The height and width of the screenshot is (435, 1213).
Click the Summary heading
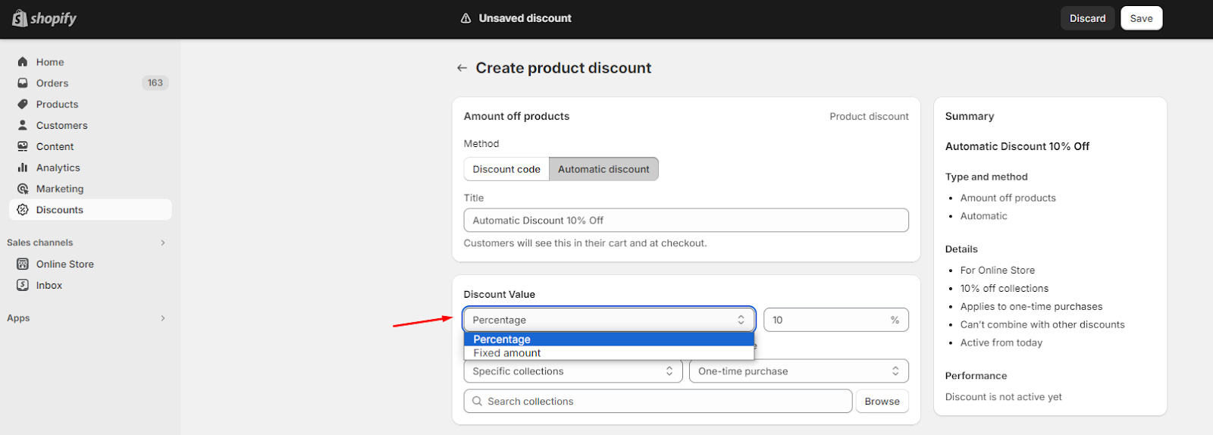tap(970, 117)
